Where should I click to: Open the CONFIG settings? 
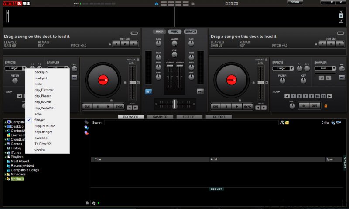[295, 2]
